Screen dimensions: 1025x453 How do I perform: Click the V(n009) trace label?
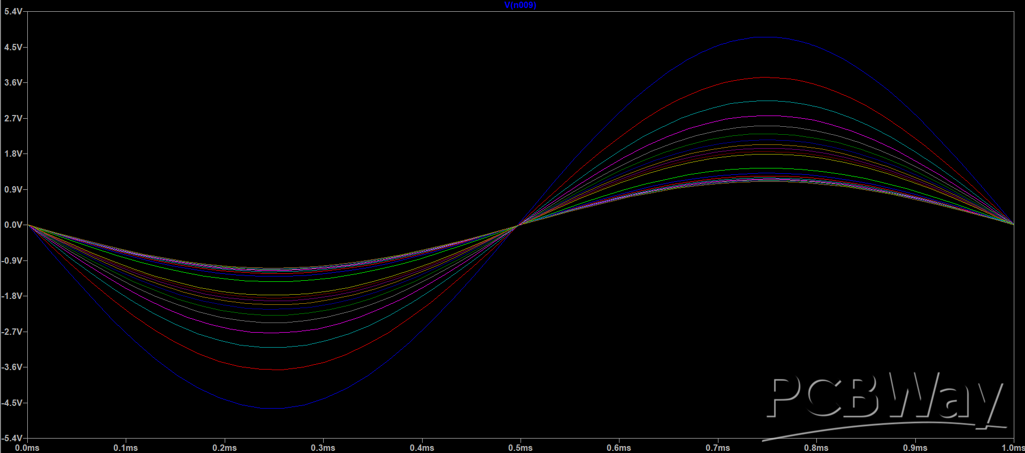click(520, 5)
